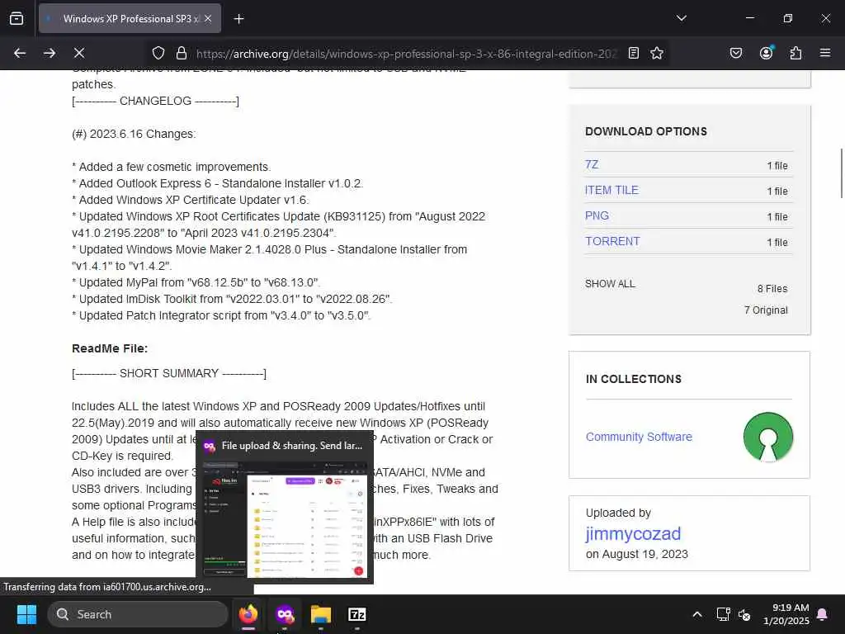Open the PNG download option
The image size is (845, 634).
click(x=597, y=215)
